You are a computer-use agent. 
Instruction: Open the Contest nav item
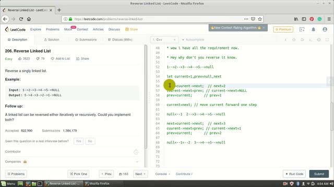(82, 30)
